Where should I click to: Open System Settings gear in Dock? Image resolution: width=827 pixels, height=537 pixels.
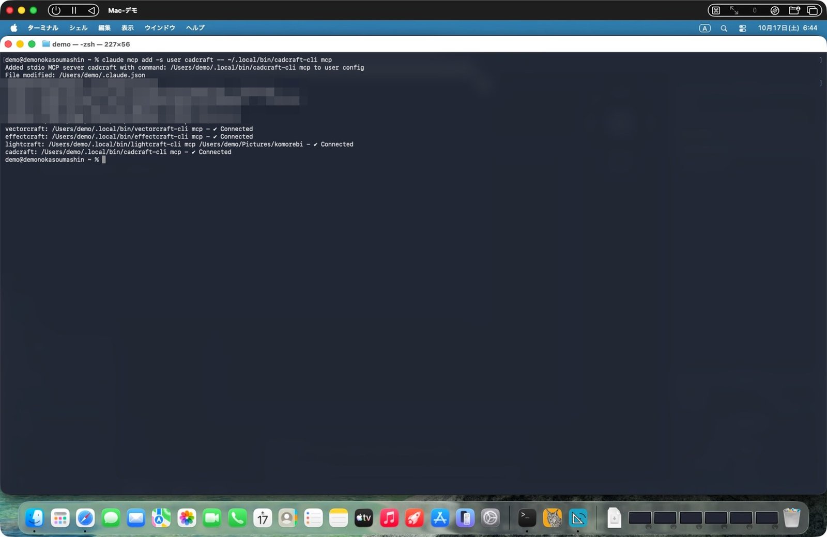(491, 518)
